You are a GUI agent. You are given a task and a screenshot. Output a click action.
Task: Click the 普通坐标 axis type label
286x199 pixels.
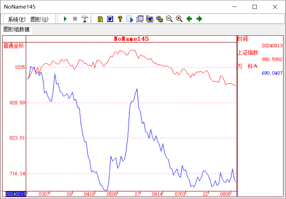tap(14, 46)
